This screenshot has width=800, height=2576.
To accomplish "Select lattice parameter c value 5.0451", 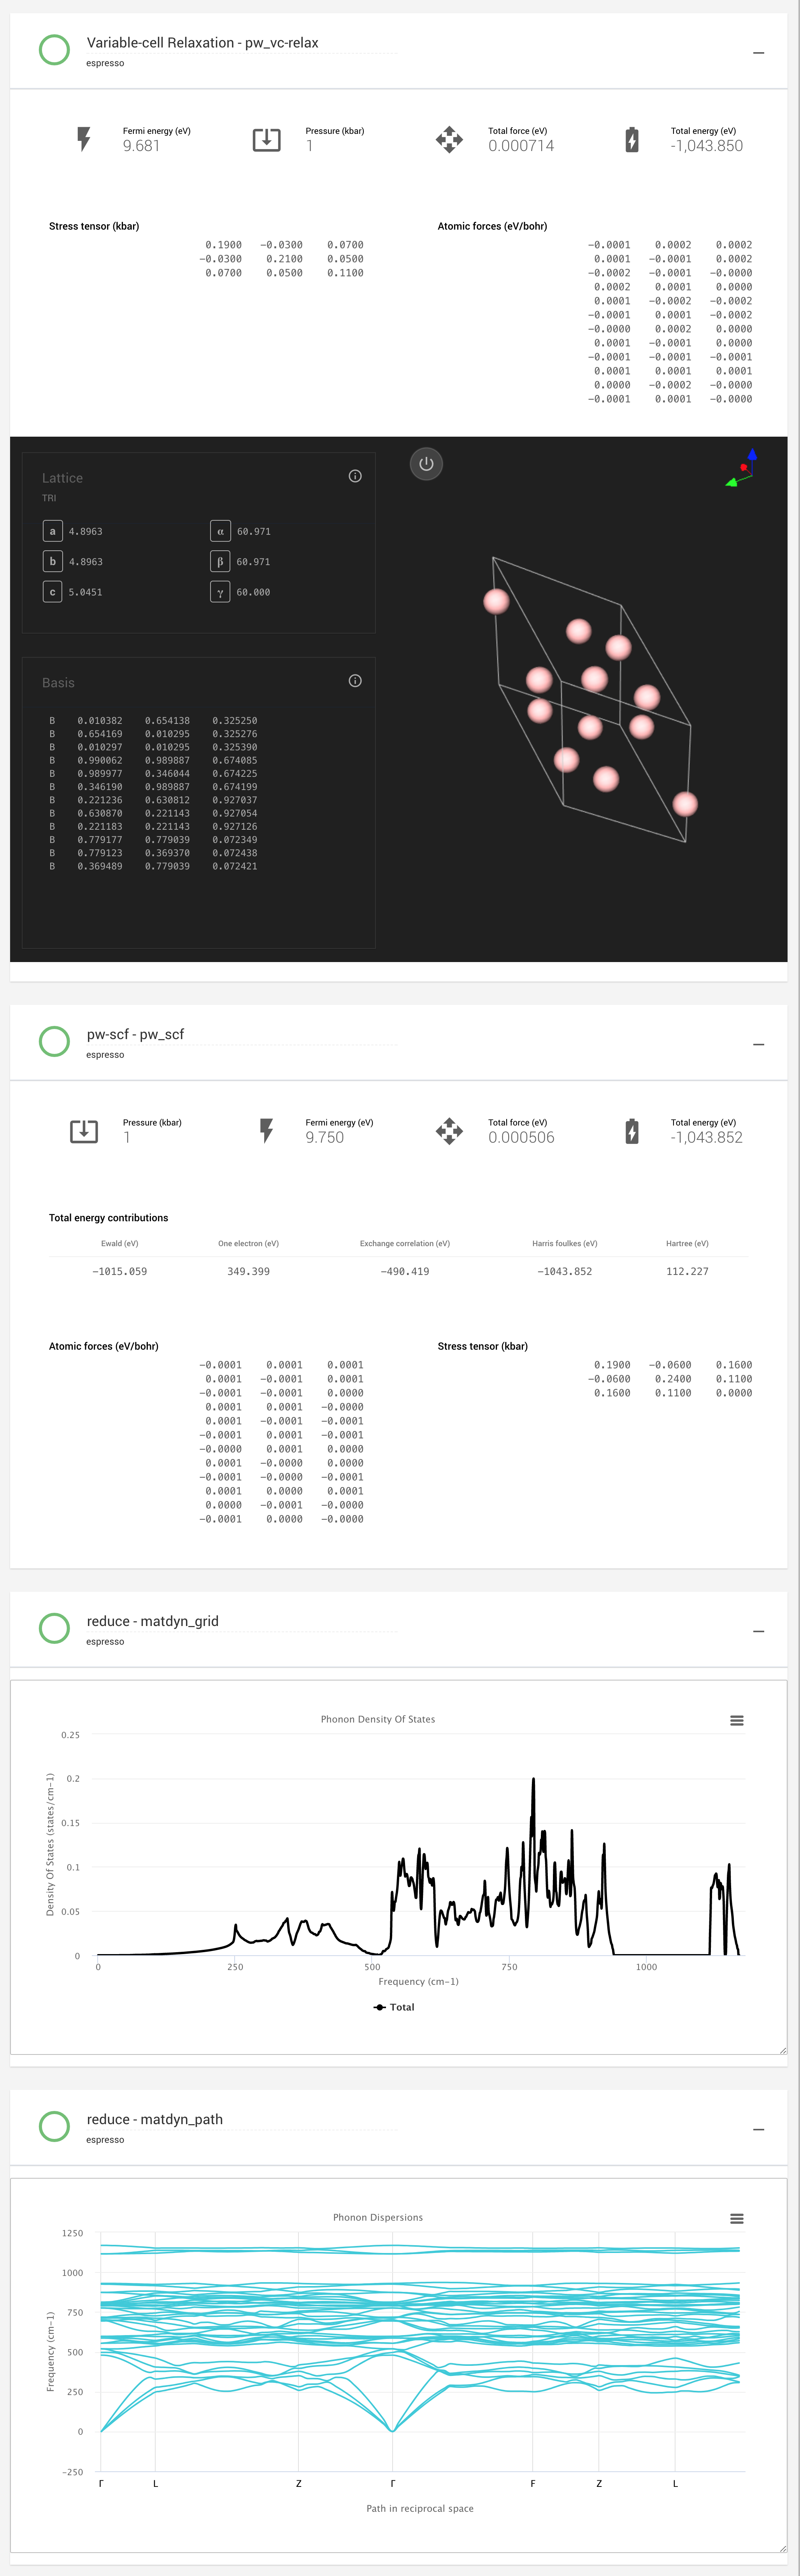I will click(x=86, y=592).
